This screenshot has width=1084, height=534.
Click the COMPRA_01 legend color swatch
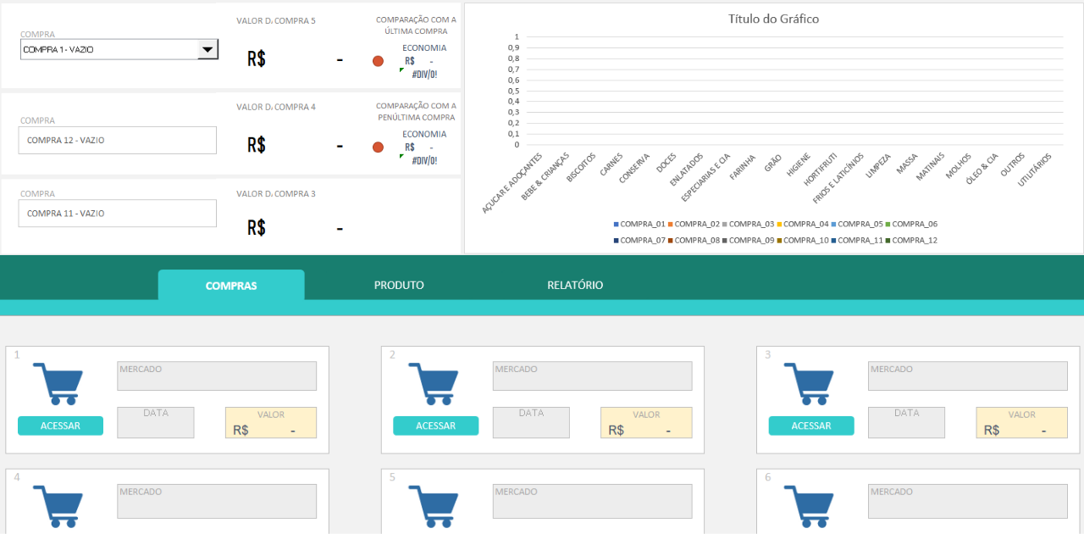click(617, 225)
